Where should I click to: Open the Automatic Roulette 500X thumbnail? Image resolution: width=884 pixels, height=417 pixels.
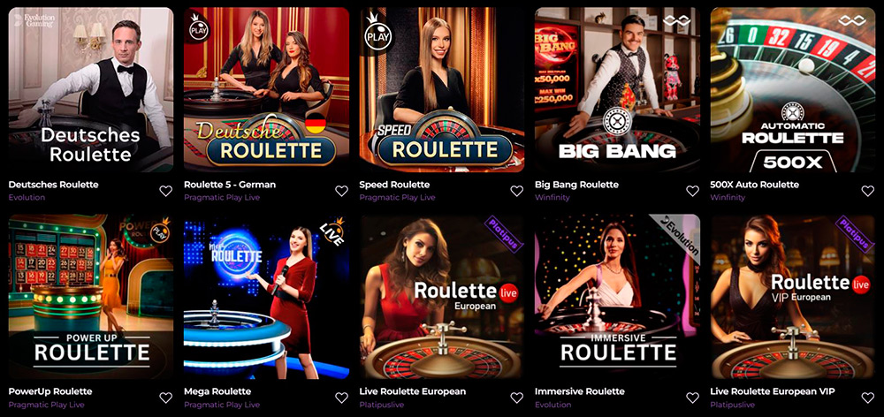coord(793,89)
